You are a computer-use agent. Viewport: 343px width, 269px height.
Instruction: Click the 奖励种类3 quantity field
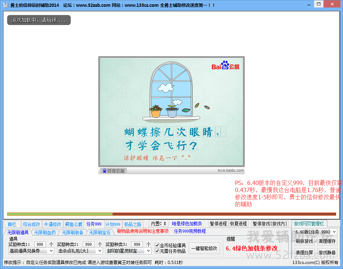[137, 244]
